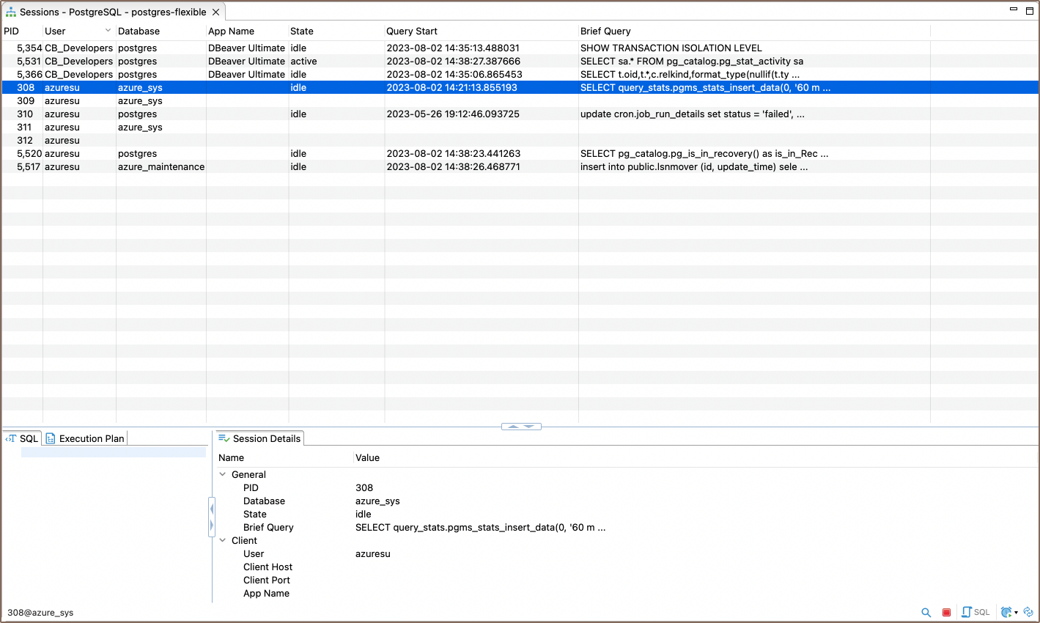Open the auto-refresh dropdown arrow
This screenshot has height=623, width=1040.
(x=1016, y=613)
